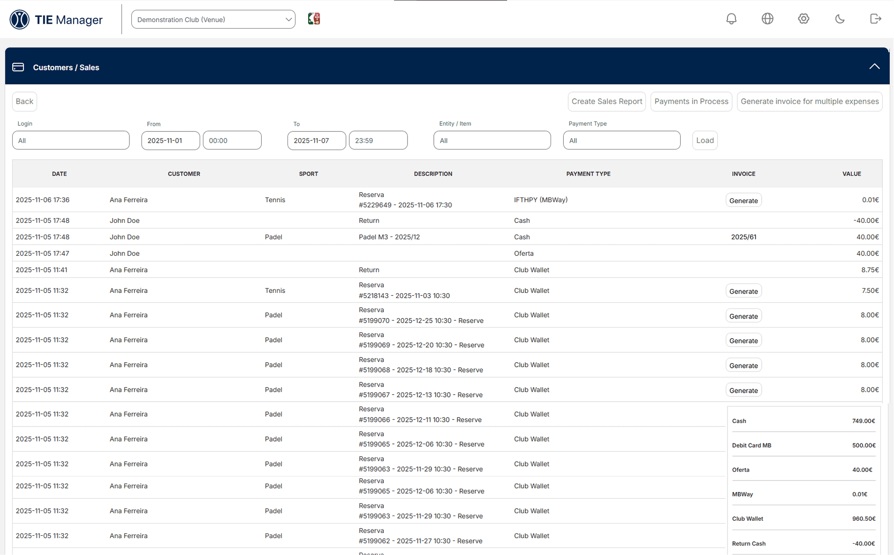Click the SPORT column header
This screenshot has height=555, width=894.
point(308,174)
